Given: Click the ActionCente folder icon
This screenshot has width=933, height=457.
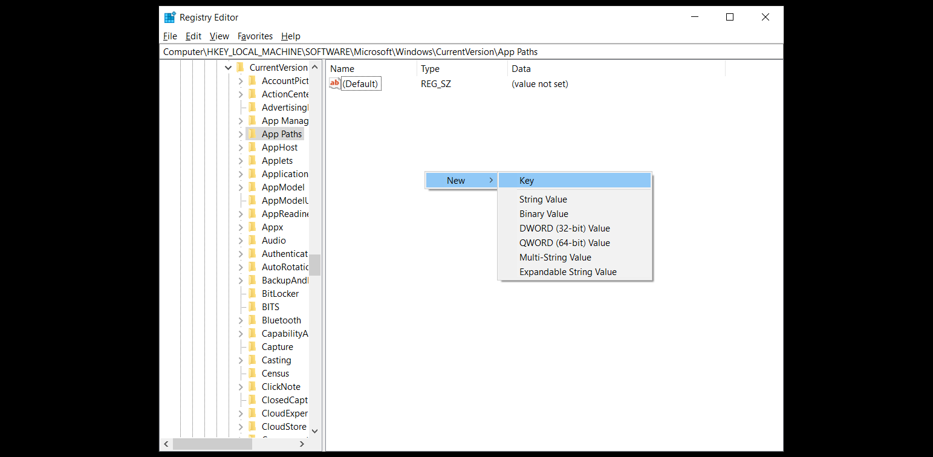Looking at the screenshot, I should click(252, 94).
